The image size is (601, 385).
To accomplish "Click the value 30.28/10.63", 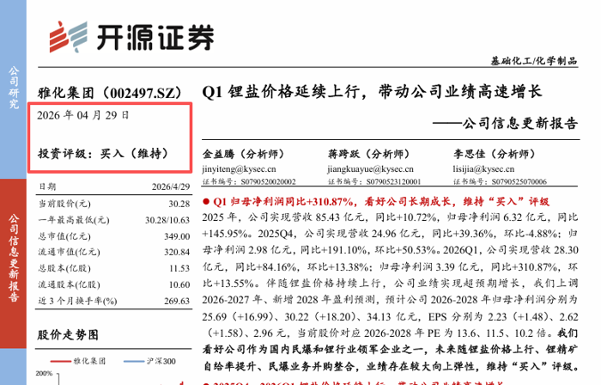I will click(x=167, y=220).
